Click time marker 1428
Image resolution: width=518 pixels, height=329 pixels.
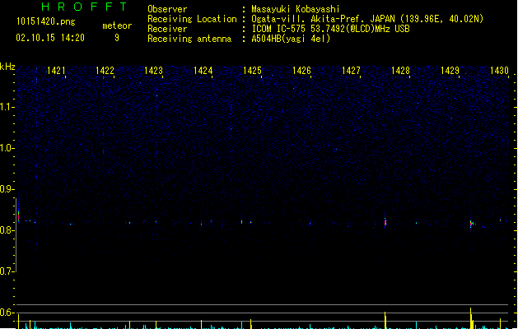(x=400, y=71)
